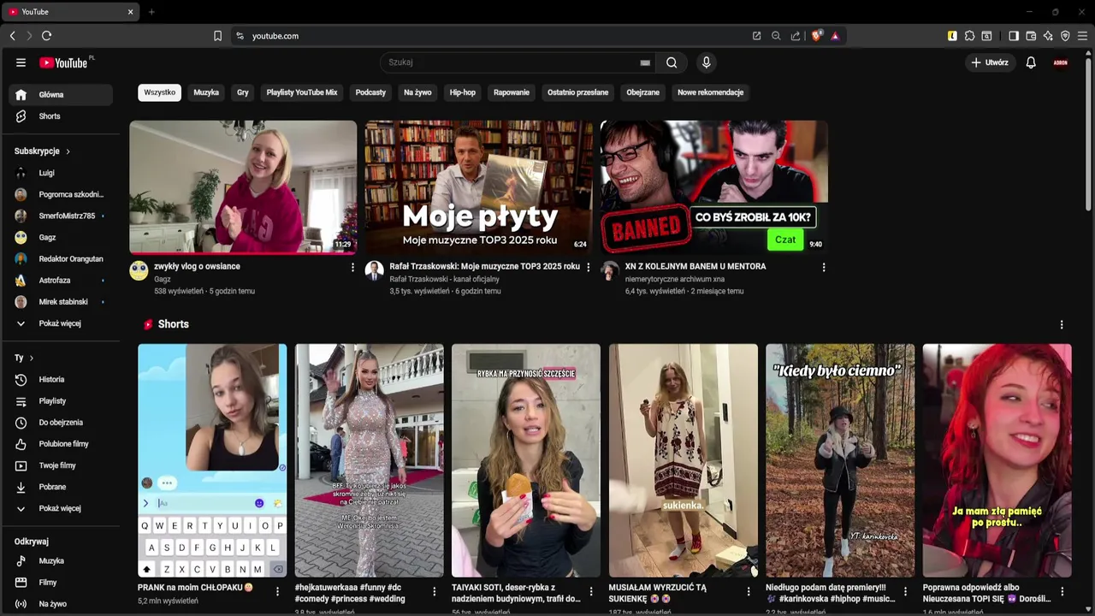
Task: Select the Ostatnio przesłane chip
Action: tap(578, 92)
